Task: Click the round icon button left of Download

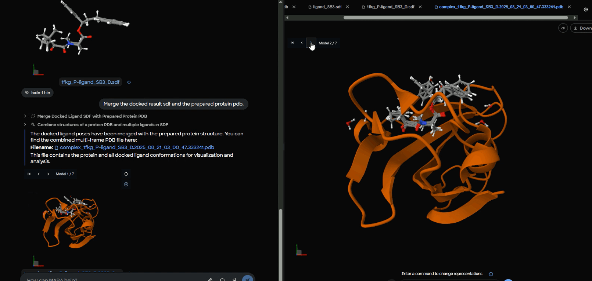Action: pos(563,28)
